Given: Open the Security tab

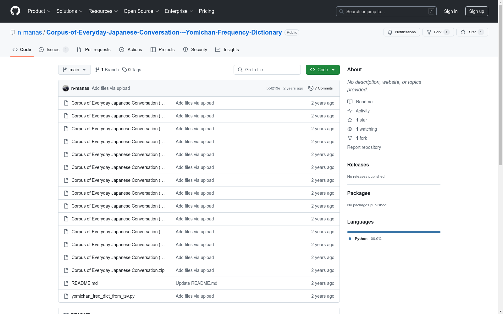Looking at the screenshot, I should coord(195,50).
